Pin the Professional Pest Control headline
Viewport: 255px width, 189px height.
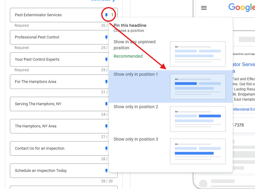coord(106,37)
